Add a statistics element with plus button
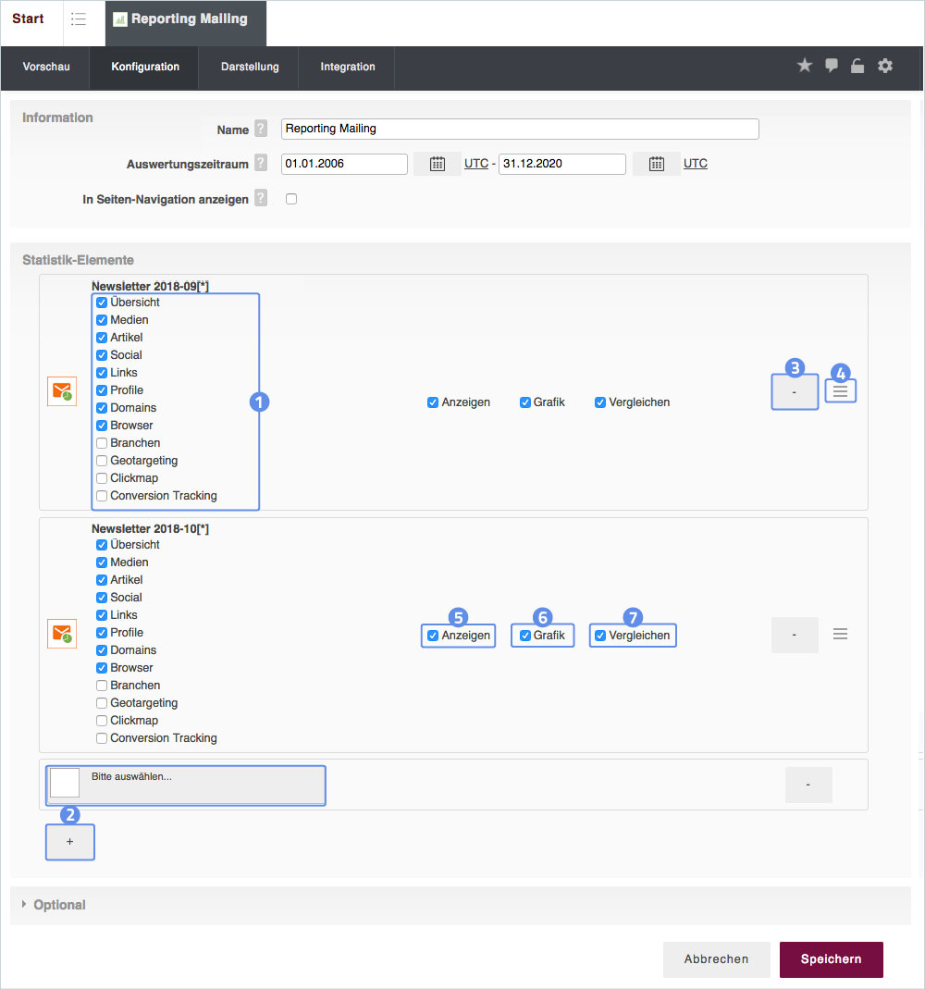 69,842
